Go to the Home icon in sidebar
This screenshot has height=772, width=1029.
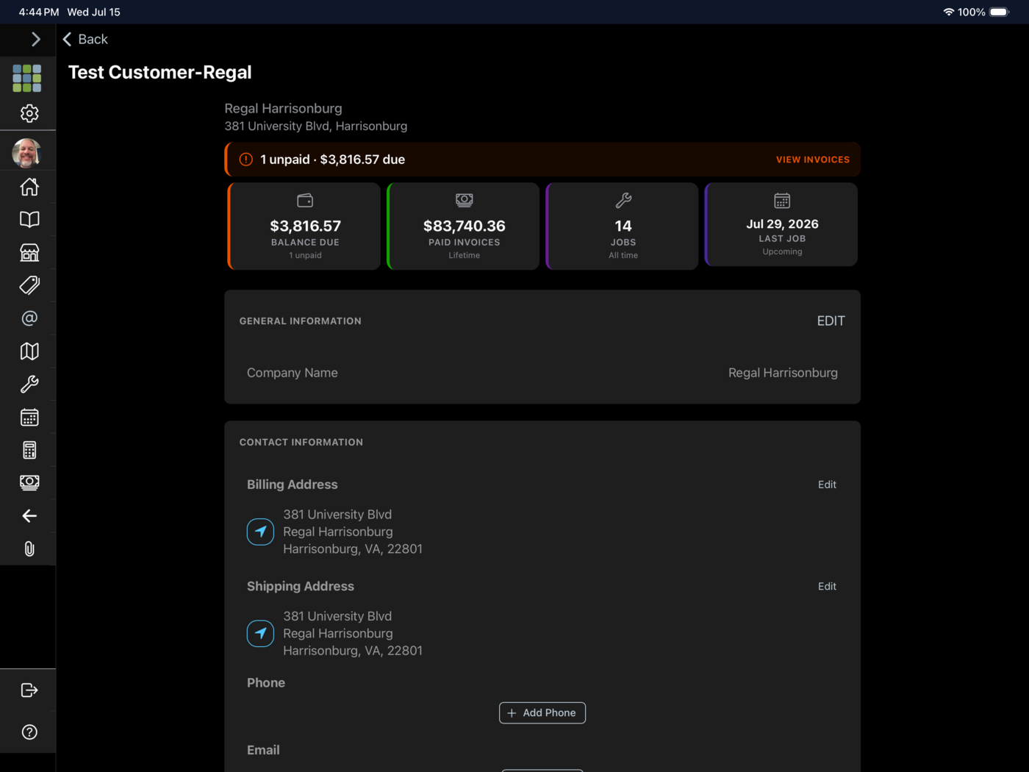[x=29, y=187]
